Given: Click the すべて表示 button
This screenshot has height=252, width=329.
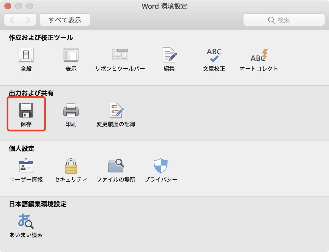Looking at the screenshot, I should (65, 19).
